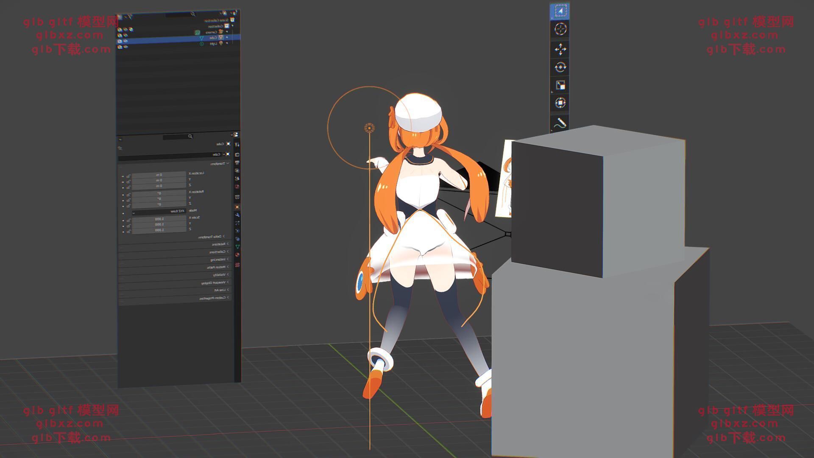The width and height of the screenshot is (814, 458).
Task: Click the outliner search field
Action: pos(181,14)
